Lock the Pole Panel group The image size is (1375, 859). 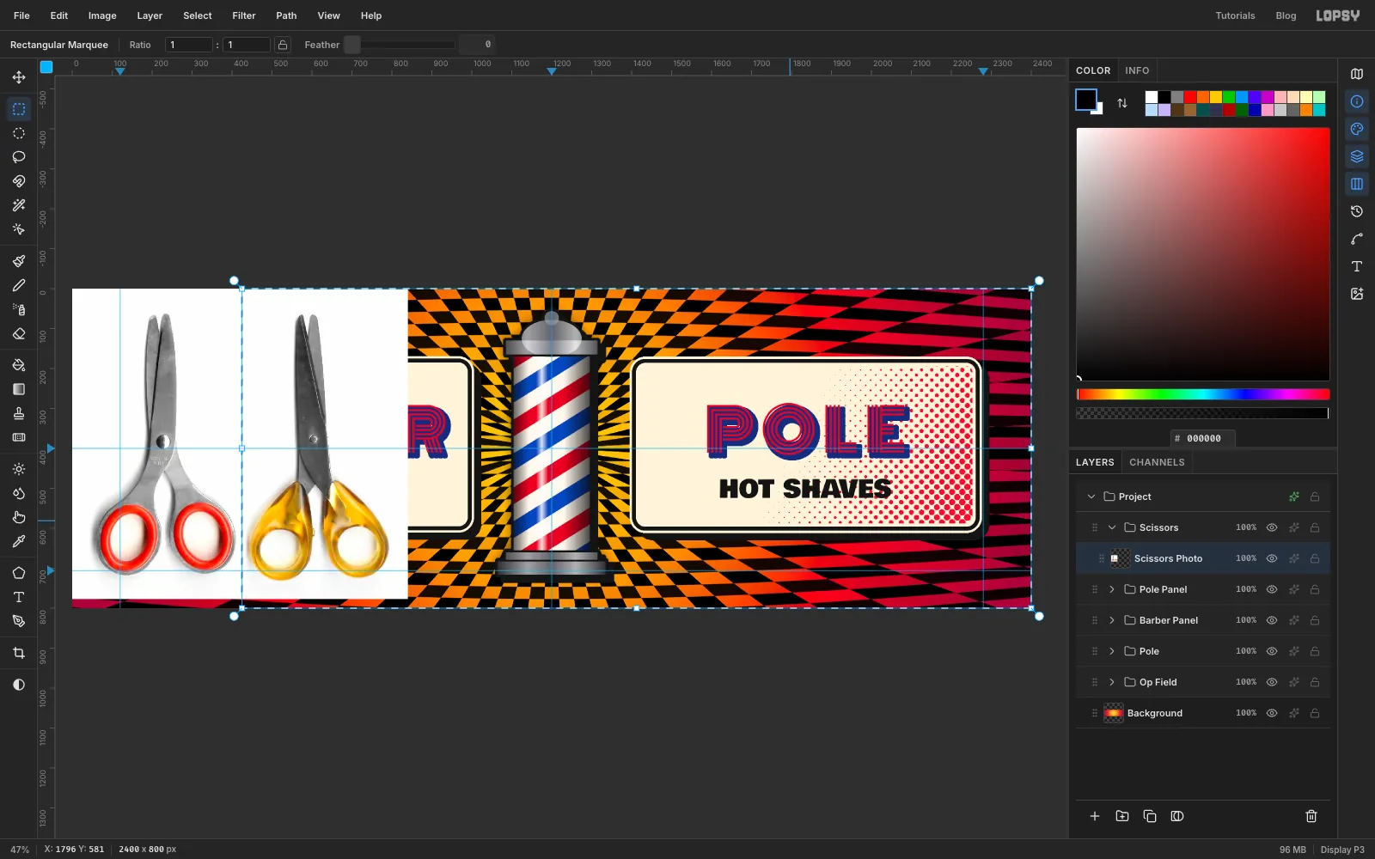tap(1315, 589)
